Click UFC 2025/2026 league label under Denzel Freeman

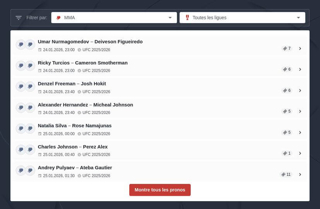tap(96, 92)
